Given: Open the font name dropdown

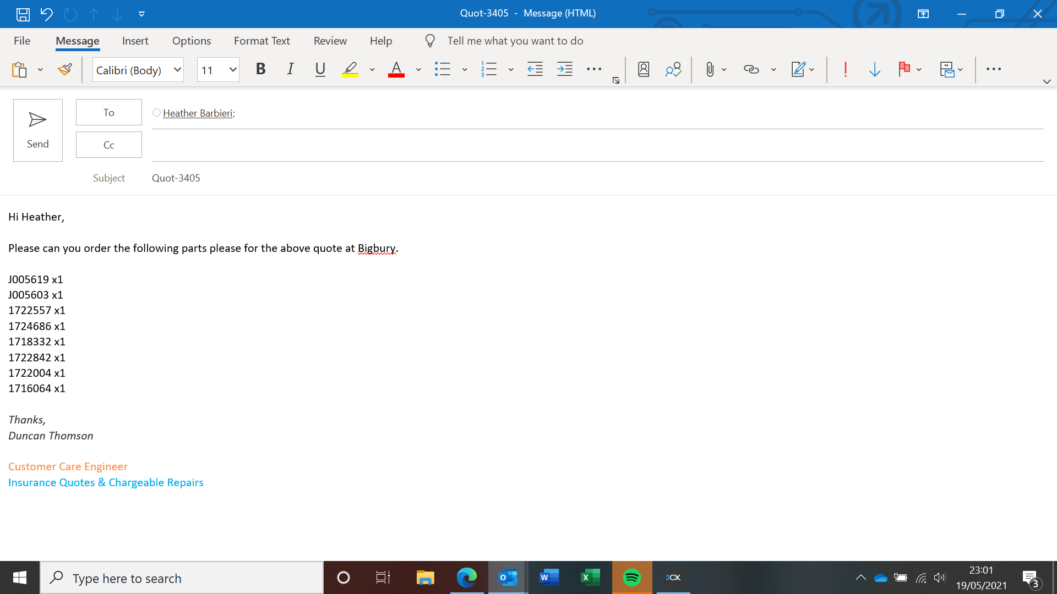Looking at the screenshot, I should click(x=177, y=70).
